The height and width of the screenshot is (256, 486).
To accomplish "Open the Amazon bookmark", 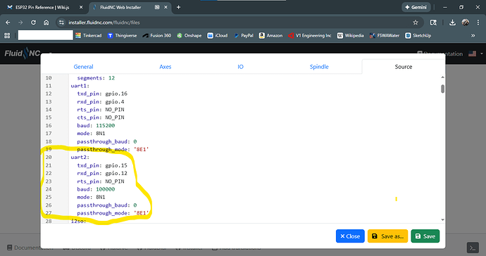I will (271, 36).
